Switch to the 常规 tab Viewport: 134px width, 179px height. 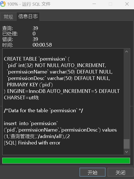(8, 17)
